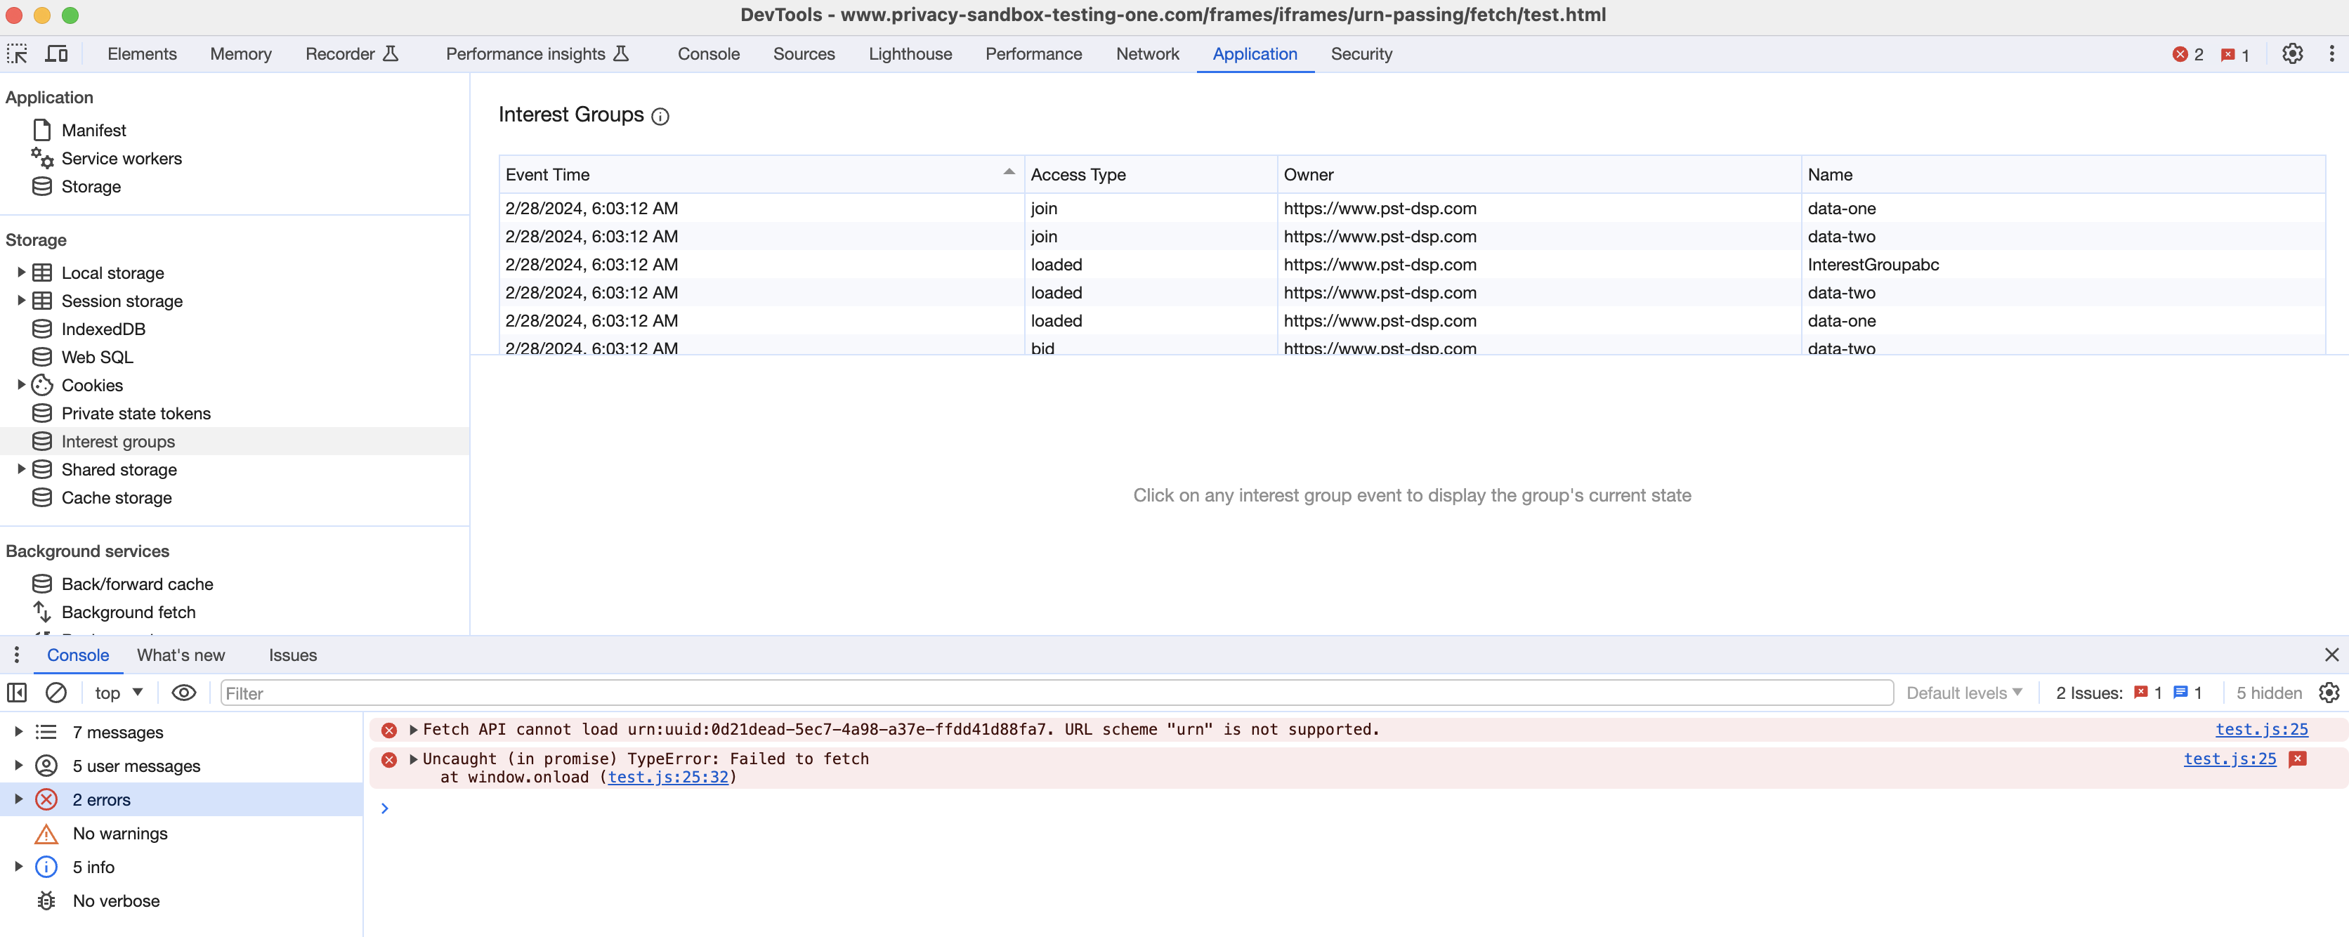
Task: Activate the inspect element picker icon
Action: coord(18,54)
